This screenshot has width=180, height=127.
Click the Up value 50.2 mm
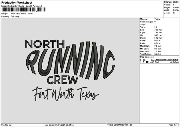(158, 35)
